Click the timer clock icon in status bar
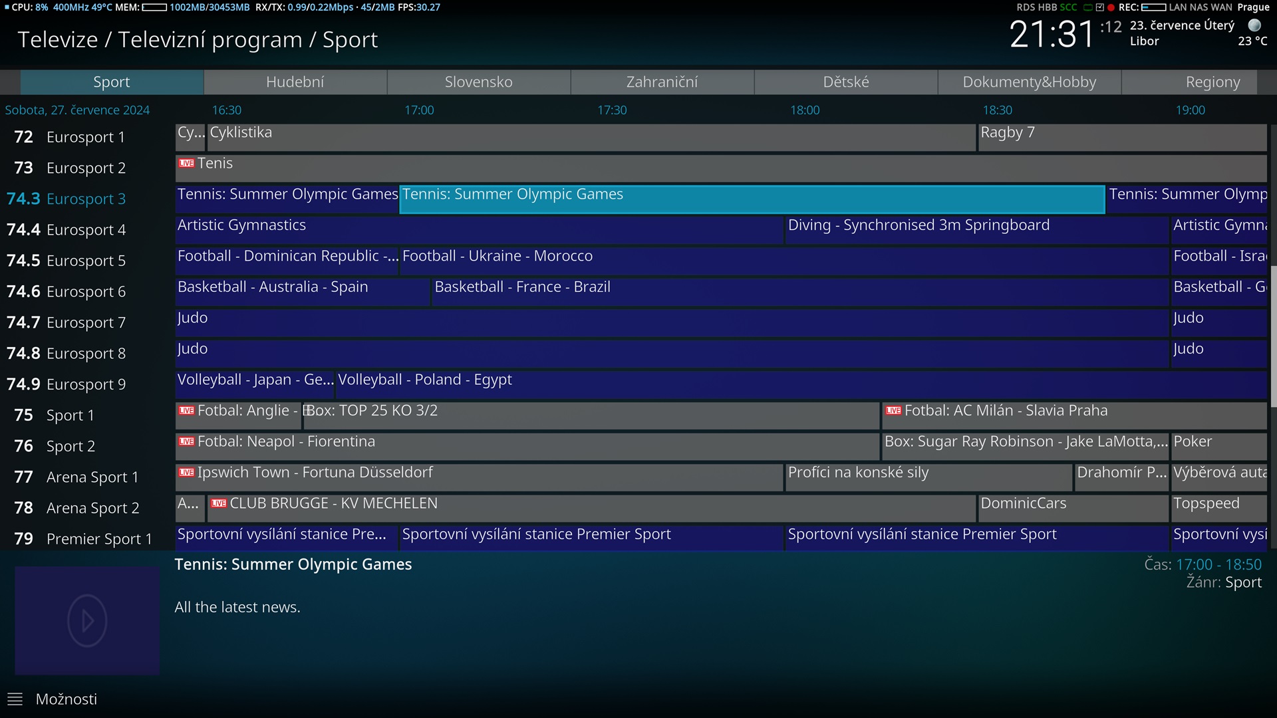 1099,7
